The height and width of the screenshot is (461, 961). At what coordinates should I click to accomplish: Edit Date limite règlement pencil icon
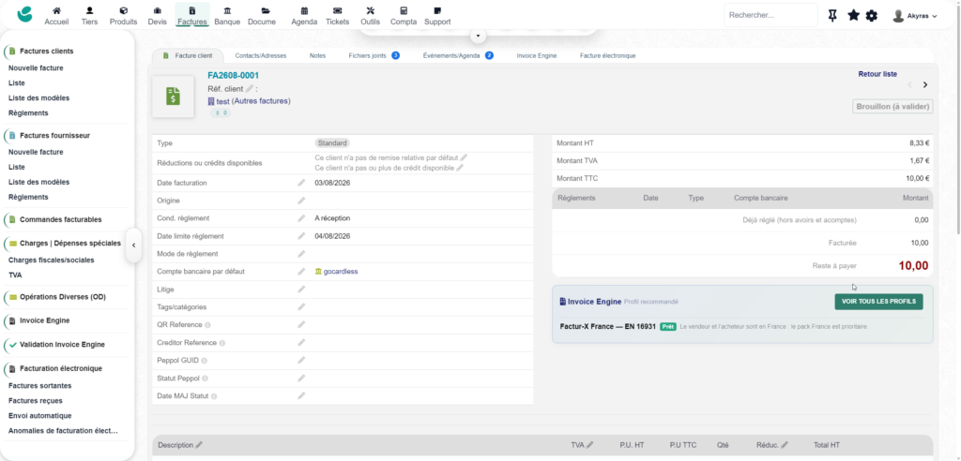(301, 236)
